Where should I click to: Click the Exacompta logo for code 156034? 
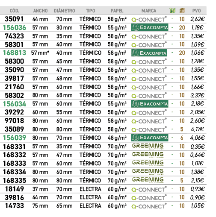pyautogui.click(x=150, y=104)
